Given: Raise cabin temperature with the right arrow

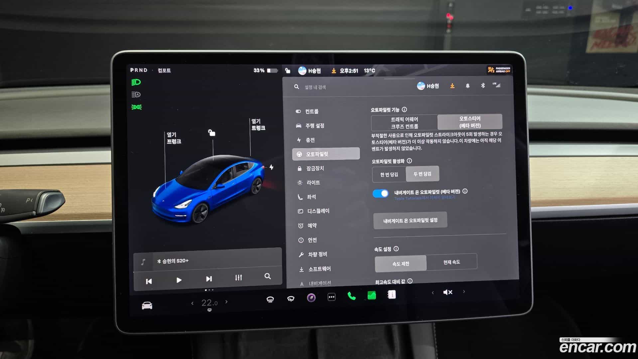Looking at the screenshot, I should coord(226,302).
